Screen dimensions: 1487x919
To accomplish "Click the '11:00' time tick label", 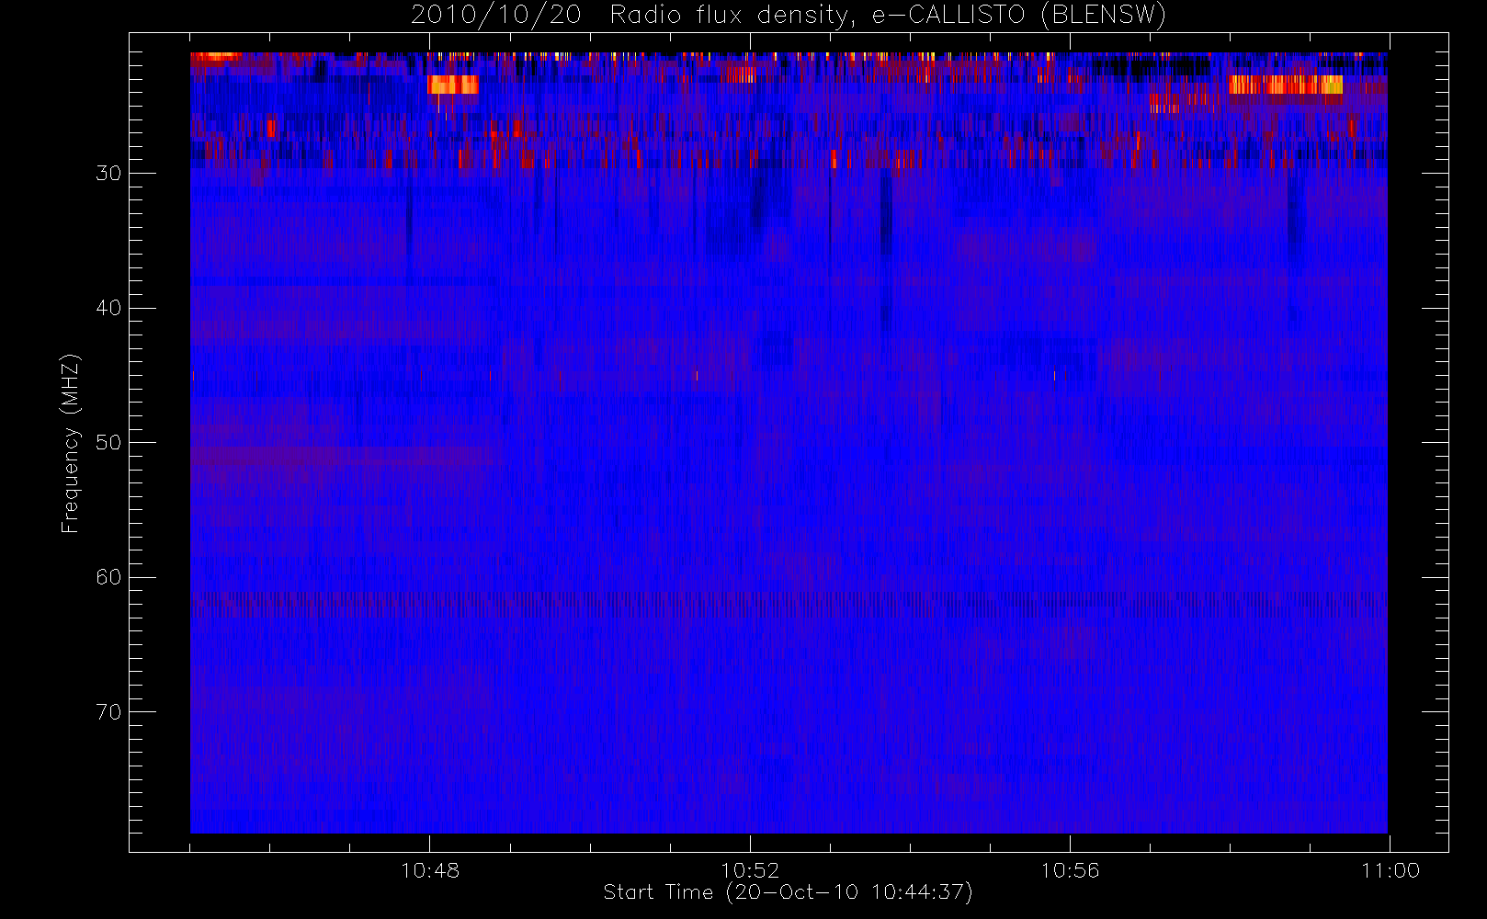I will tap(1391, 870).
